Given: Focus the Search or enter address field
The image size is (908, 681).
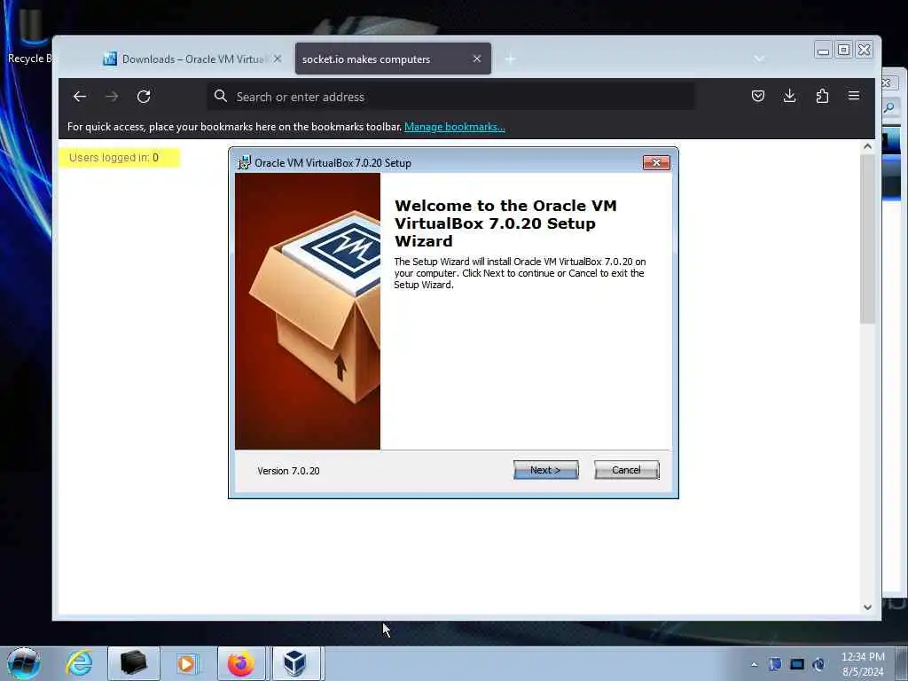Looking at the screenshot, I should click(x=451, y=97).
